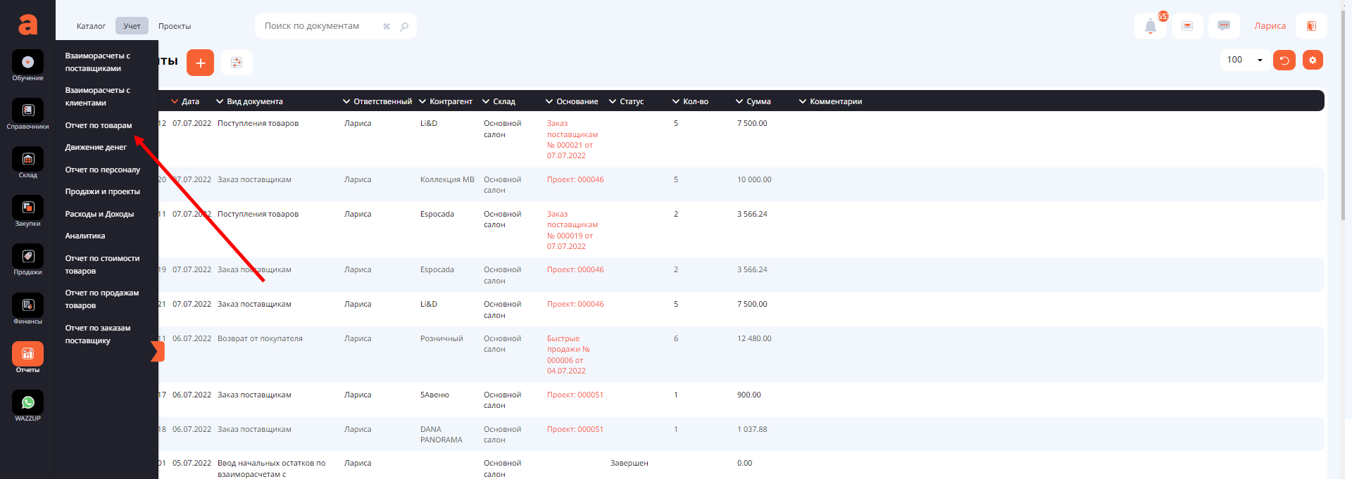1352x479 pixels.
Task: Sort by the Дата column header
Action: point(186,101)
